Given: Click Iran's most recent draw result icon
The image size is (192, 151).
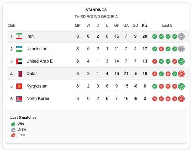Looking at the screenshot, I should pyautogui.click(x=181, y=36).
